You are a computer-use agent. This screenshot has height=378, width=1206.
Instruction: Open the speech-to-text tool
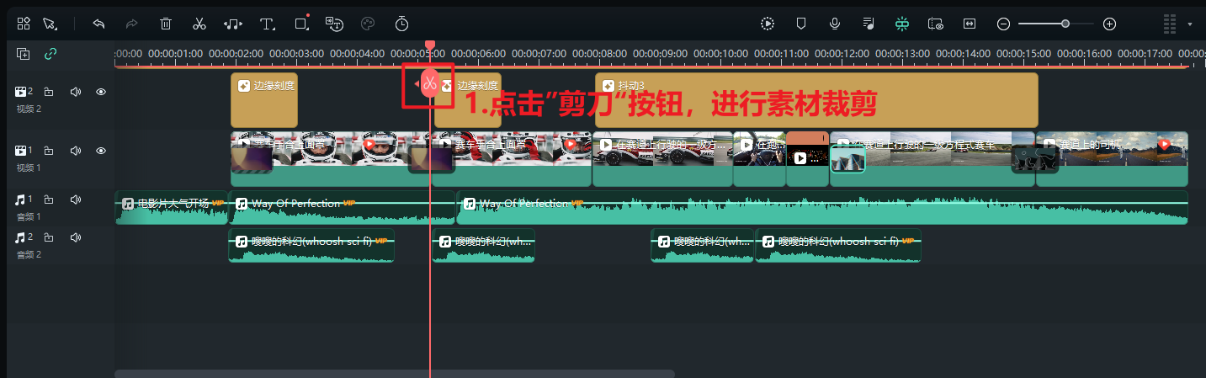point(334,24)
